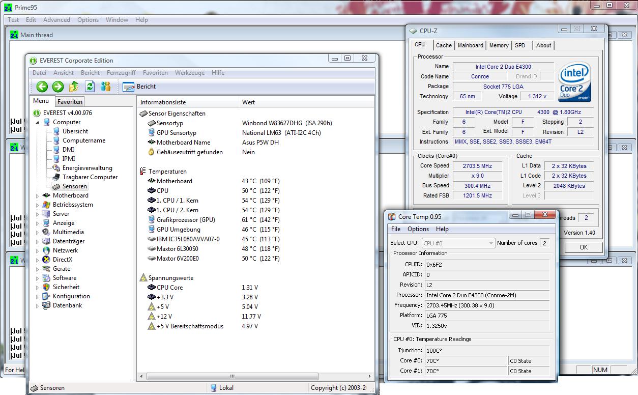Viewport: 638px width, 395px height.
Task: Expand the Motherboard tree node
Action: tap(37, 195)
